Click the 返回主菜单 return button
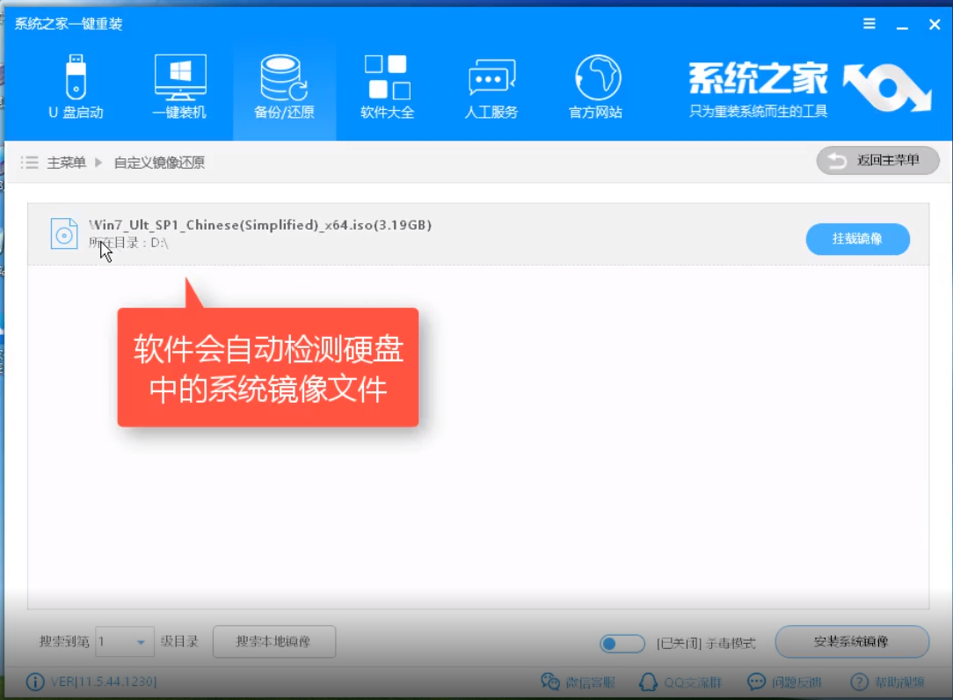This screenshot has width=953, height=700. point(877,160)
